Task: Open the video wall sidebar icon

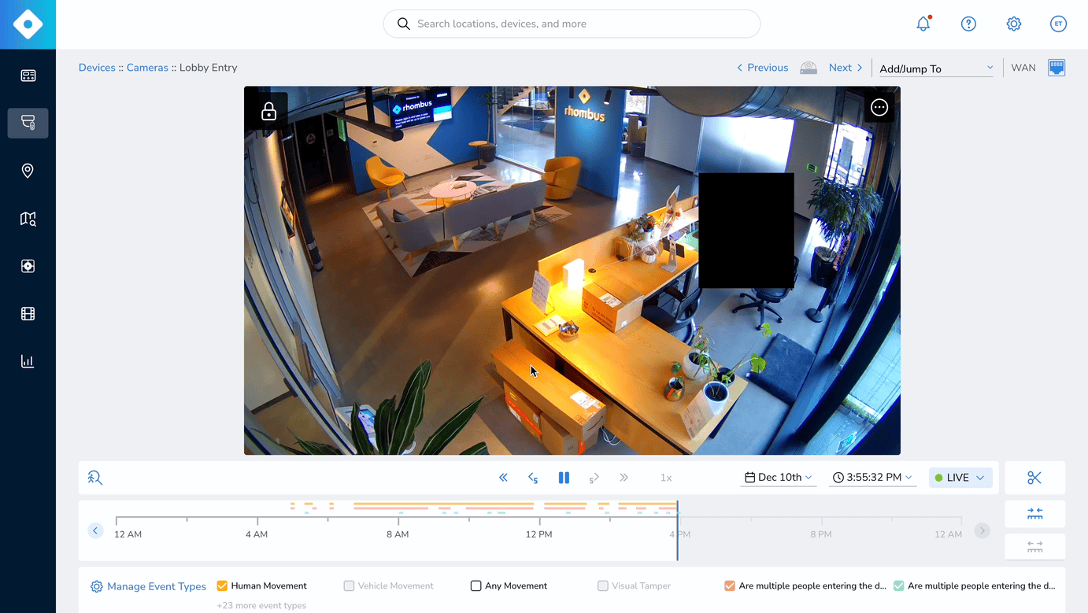Action: [28, 266]
